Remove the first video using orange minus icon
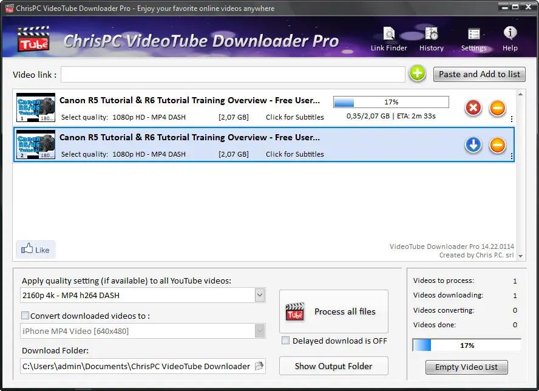This screenshot has width=539, height=391. pyautogui.click(x=497, y=109)
